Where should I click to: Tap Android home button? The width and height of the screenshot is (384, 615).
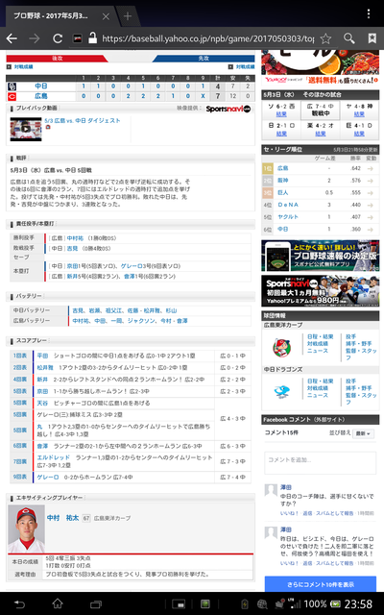pyautogui.click(x=58, y=603)
